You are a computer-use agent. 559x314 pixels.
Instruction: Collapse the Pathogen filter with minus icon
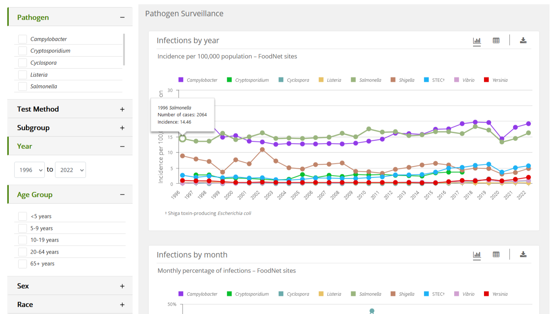point(122,17)
